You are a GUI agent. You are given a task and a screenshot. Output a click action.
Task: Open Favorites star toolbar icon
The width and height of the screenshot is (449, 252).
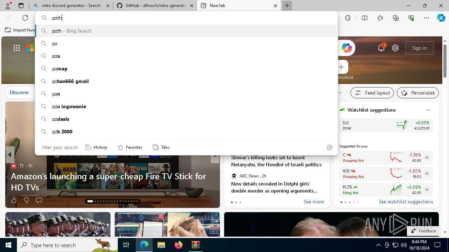coord(380,18)
